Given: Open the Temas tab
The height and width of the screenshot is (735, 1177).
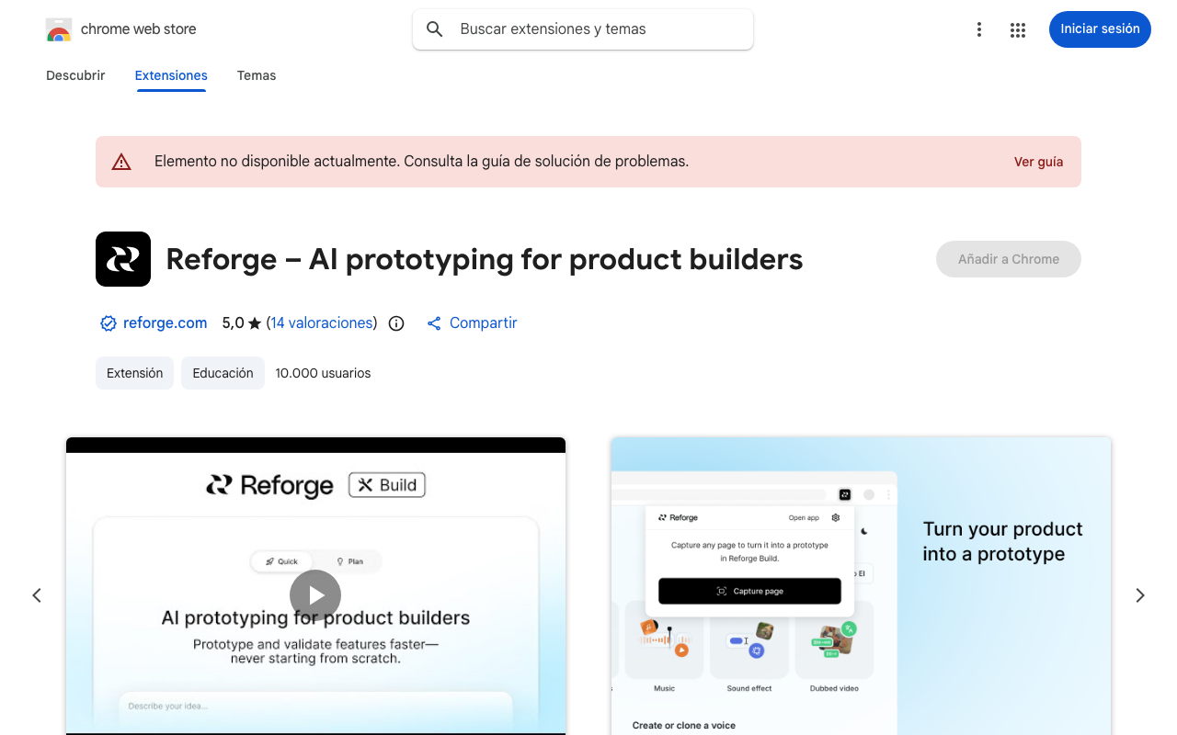Looking at the screenshot, I should pos(257,75).
